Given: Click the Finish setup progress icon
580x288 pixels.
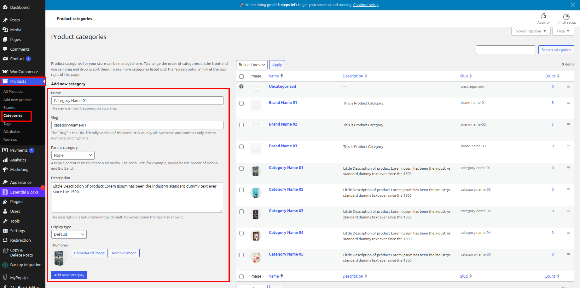Looking at the screenshot, I should 566,17.
